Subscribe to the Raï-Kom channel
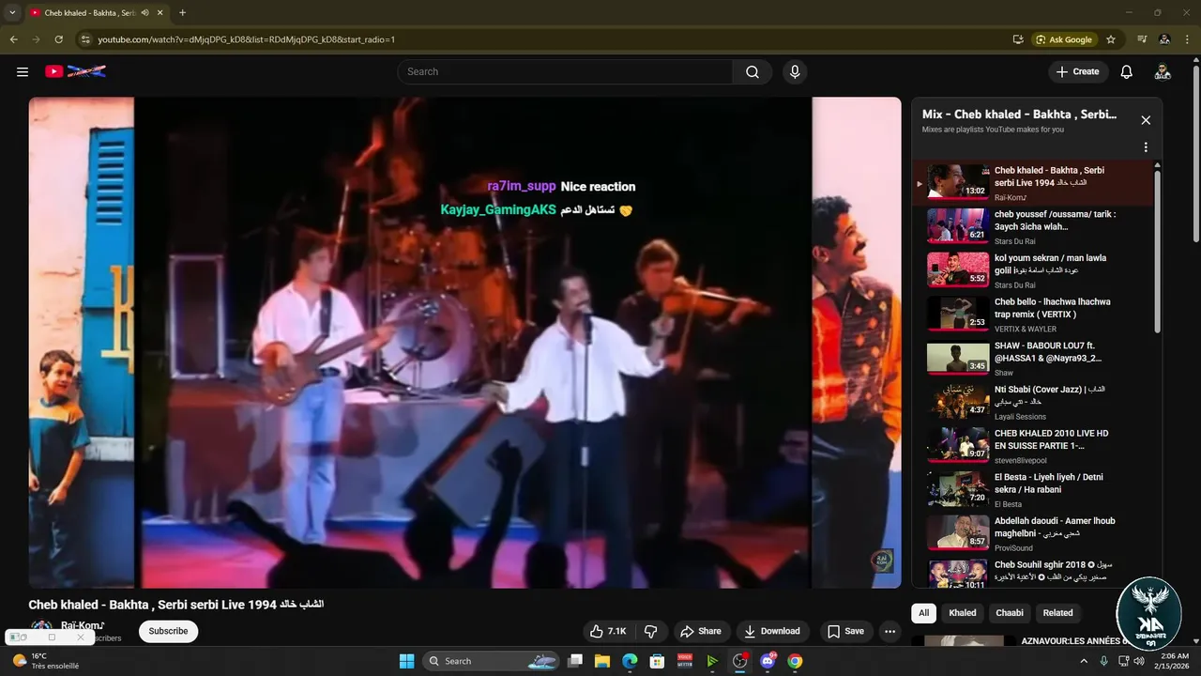The height and width of the screenshot is (676, 1201). click(168, 631)
